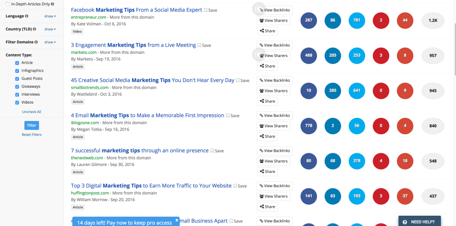This screenshot has height=226, width=456.
Task: Click More from this domain for entrepreneur.com
Action: click(x=132, y=17)
